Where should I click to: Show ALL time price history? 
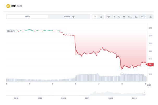[130, 17]
